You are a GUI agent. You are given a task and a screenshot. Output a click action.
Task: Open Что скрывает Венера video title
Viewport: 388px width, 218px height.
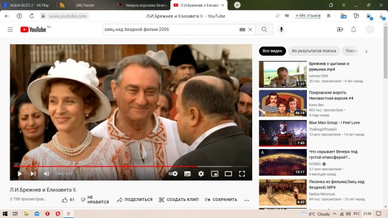(333, 154)
